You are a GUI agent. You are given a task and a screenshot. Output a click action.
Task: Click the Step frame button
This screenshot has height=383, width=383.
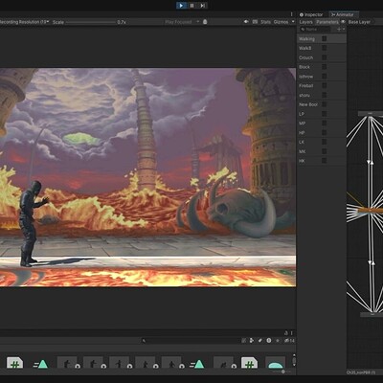(202, 6)
